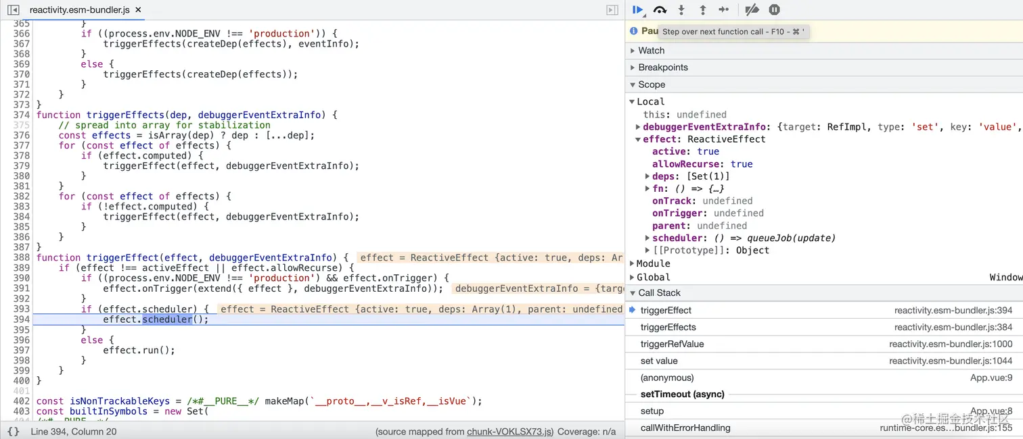
Task: Deactivate breakpoints
Action: [752, 10]
